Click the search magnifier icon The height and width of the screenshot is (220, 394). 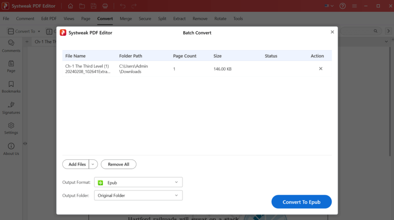tap(376, 31)
